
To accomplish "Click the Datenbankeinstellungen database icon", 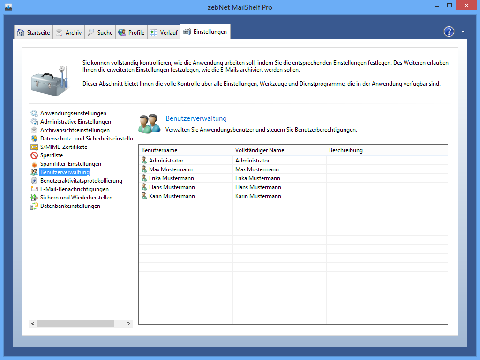I will 34,206.
